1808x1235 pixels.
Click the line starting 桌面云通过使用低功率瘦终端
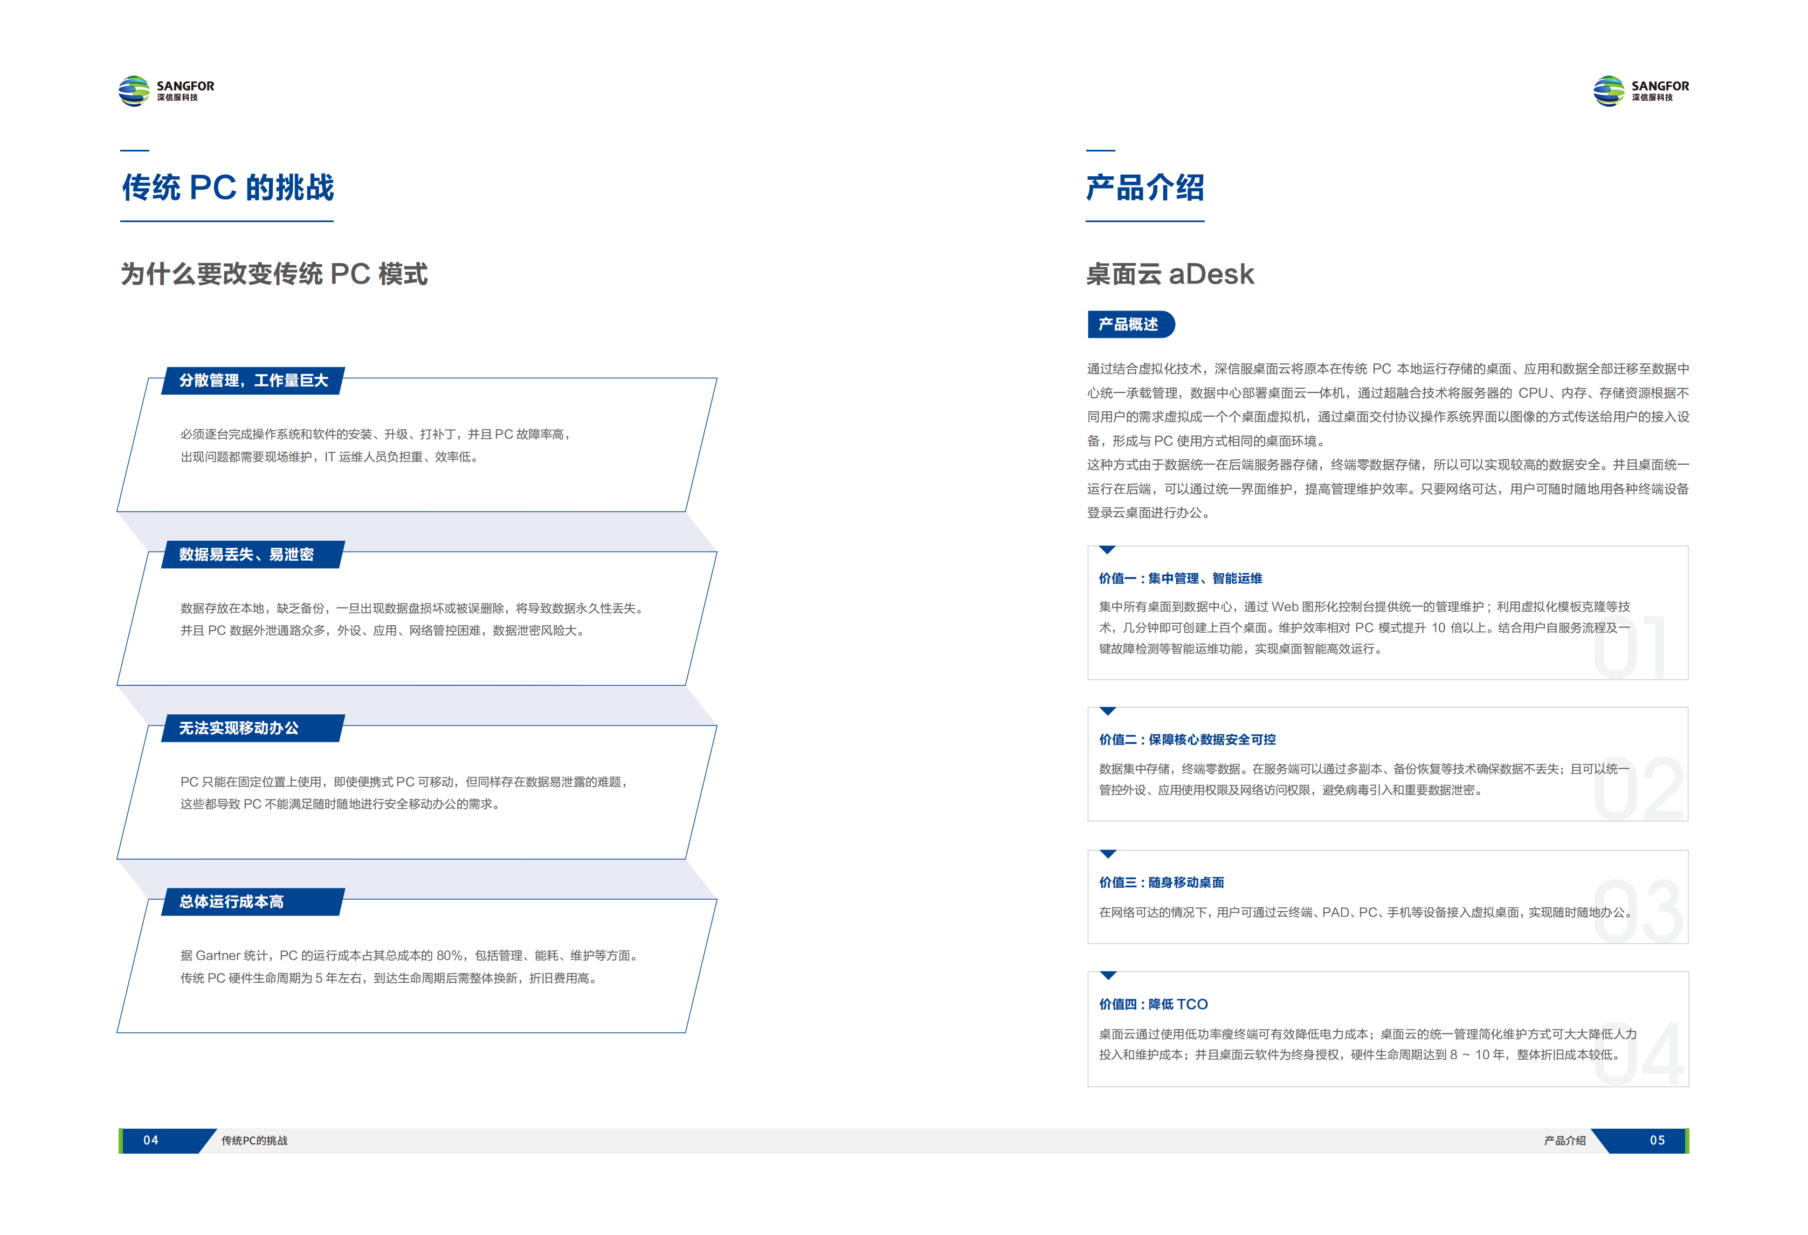(x=1368, y=1034)
